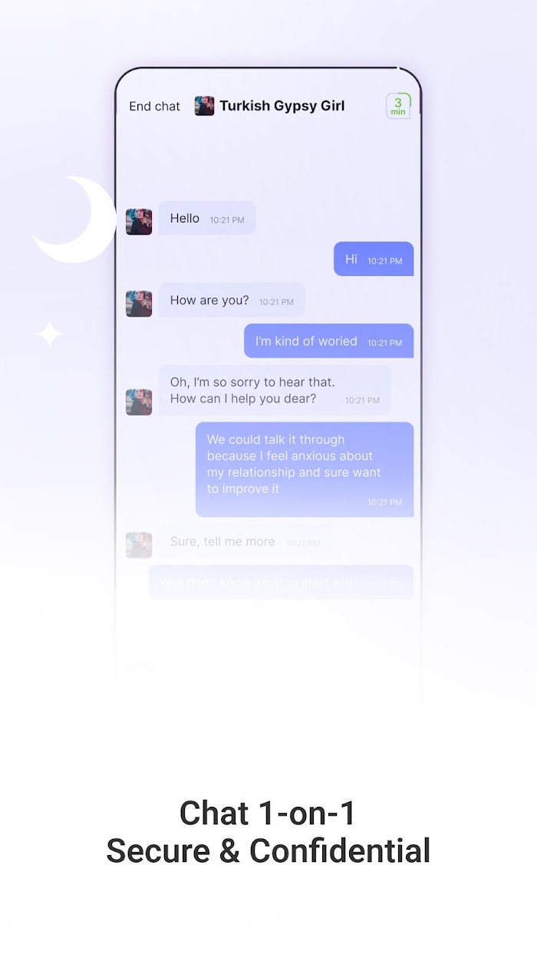Click the Secure & Confidential caption

click(x=268, y=851)
